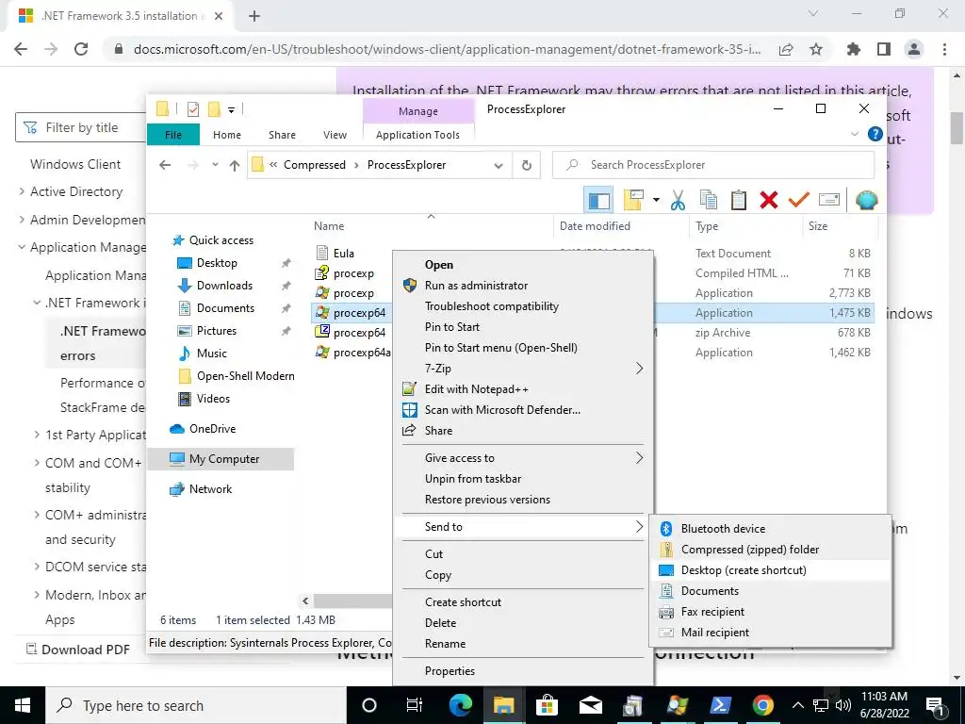Click the red X Delete toolbar icon
Viewport: 965px width, 724px height.
pyautogui.click(x=769, y=200)
